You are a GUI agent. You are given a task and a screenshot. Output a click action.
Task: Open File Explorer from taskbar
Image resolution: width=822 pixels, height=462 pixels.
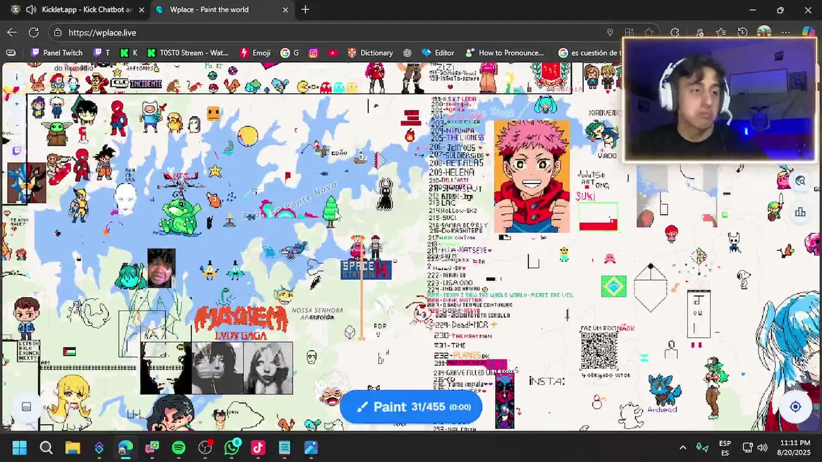point(73,447)
